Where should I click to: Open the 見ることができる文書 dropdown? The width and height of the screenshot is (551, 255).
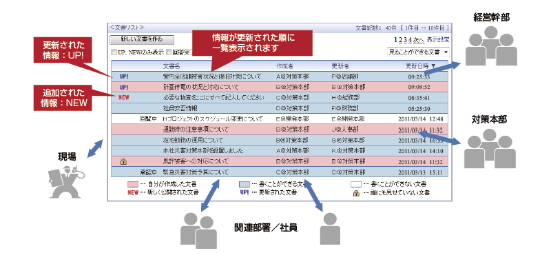pos(418,52)
